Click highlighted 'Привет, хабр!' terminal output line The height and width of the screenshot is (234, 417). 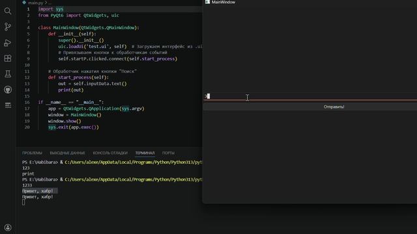pos(38,190)
